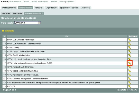Click arrow icon for CFPS Instal·lacions electrotècniques
This screenshot has height=93, width=139.
pos(129,75)
